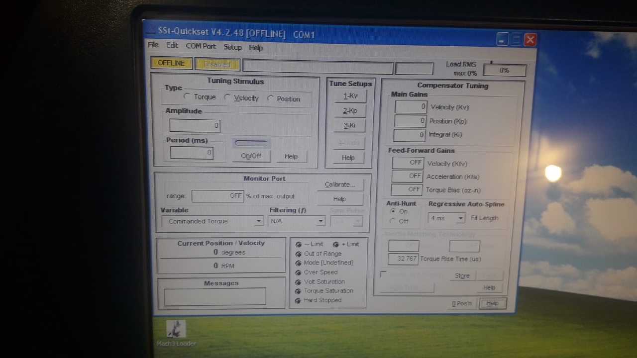Click the Torque Saturation indicator light
Screen dimensions: 637x358
tap(299, 291)
